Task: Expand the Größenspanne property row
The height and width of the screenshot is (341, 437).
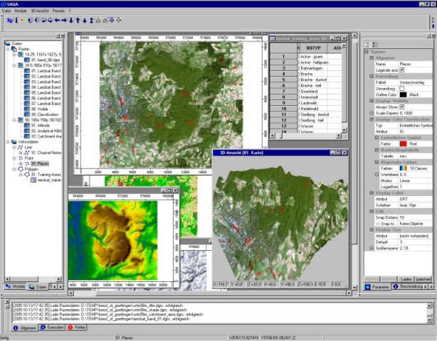Action: [372, 248]
